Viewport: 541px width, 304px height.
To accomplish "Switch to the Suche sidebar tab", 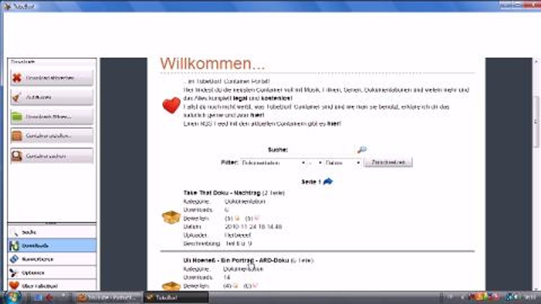I will pos(52,232).
